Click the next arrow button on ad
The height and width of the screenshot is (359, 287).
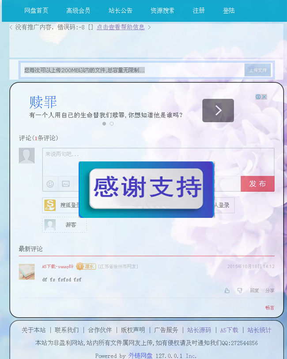(x=218, y=110)
